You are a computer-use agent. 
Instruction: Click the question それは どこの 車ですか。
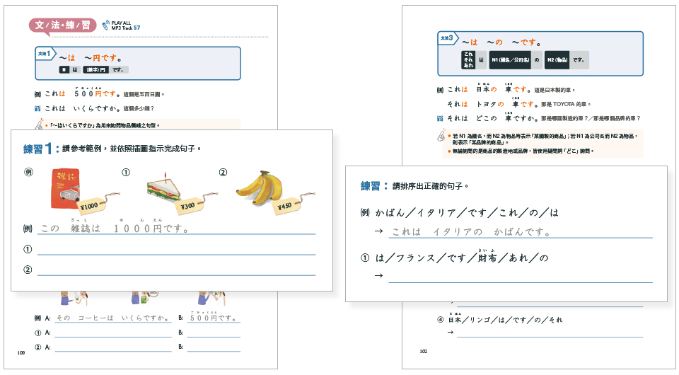click(x=493, y=117)
